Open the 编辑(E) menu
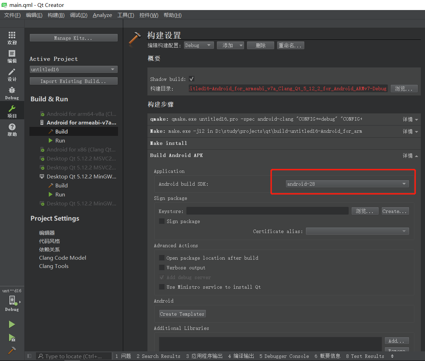The height and width of the screenshot is (361, 425). tap(34, 15)
